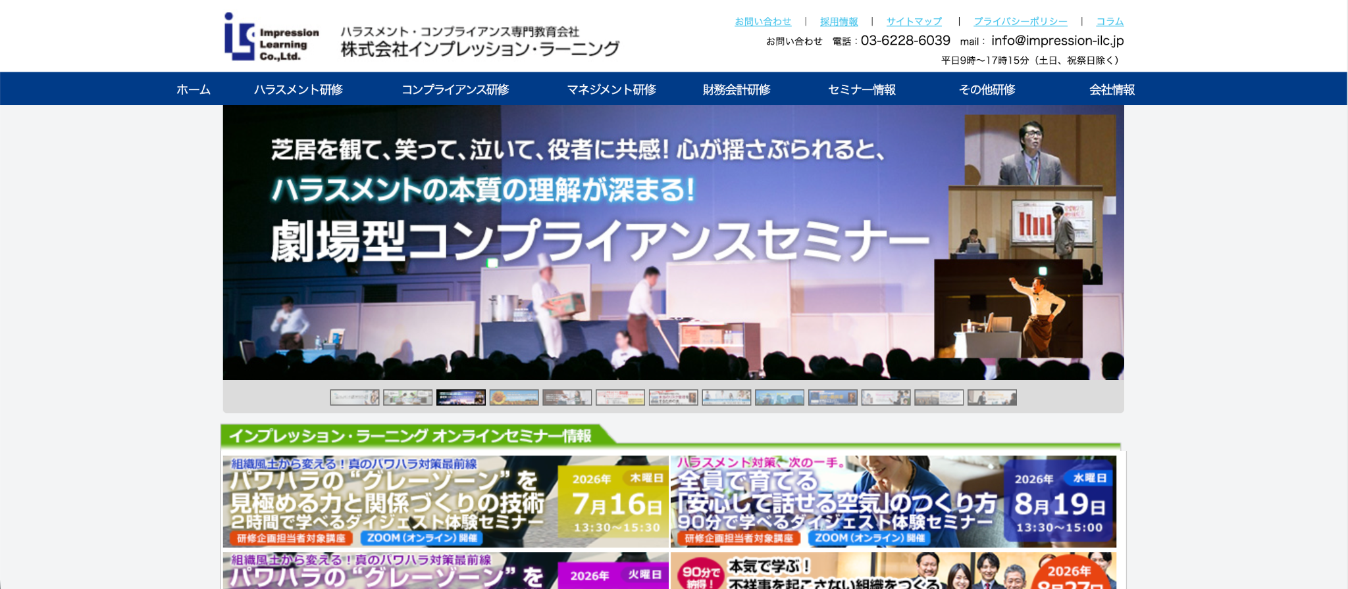Open the 7月16日 パワハラ グレーゾーン seminar banner
The width and height of the screenshot is (1348, 589).
(x=446, y=502)
